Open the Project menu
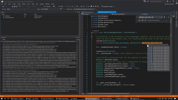Viewport: 178px width, 100px height. 14,4
